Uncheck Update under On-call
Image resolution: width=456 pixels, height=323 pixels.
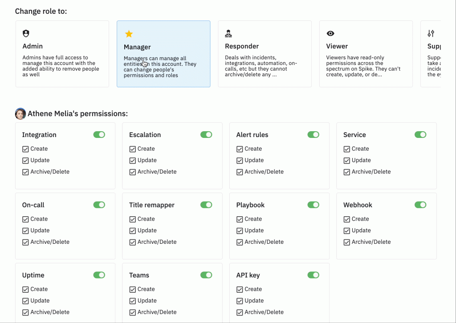25,230
